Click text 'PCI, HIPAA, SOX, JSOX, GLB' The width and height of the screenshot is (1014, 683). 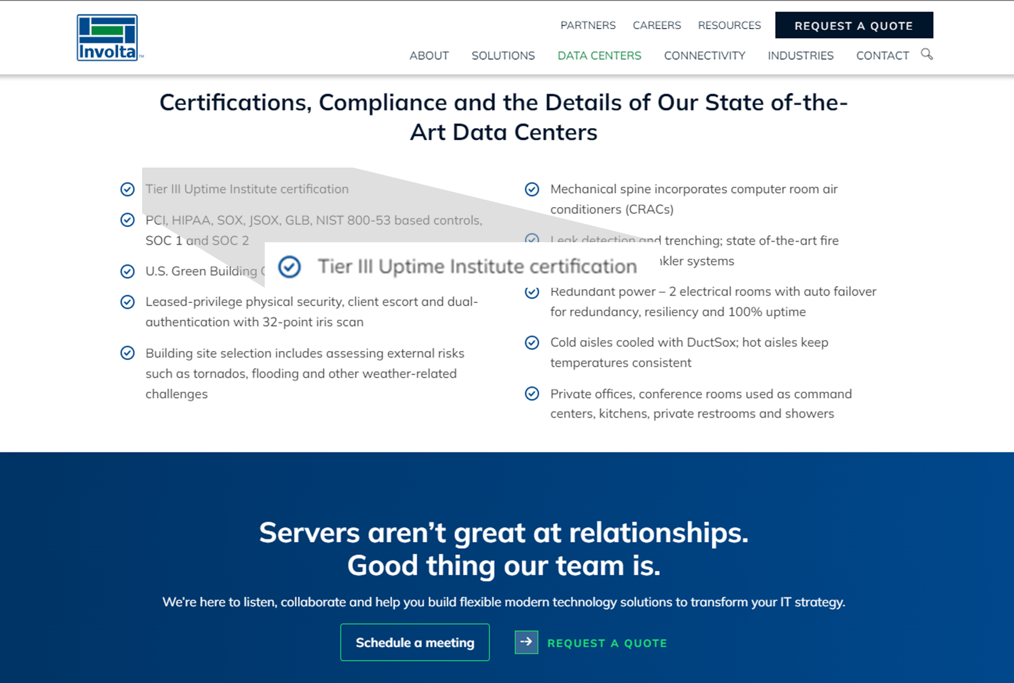(228, 220)
